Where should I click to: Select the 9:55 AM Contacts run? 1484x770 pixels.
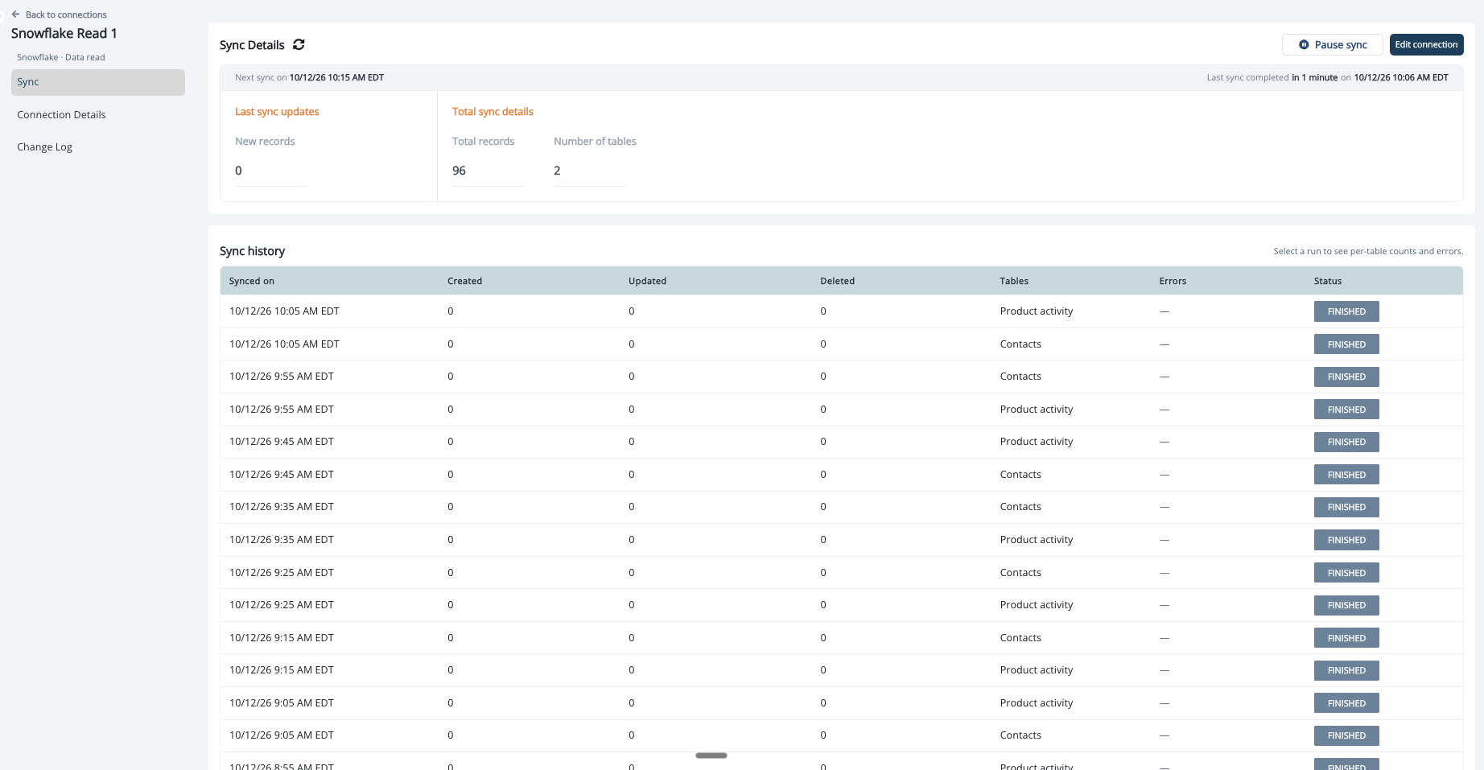point(841,377)
